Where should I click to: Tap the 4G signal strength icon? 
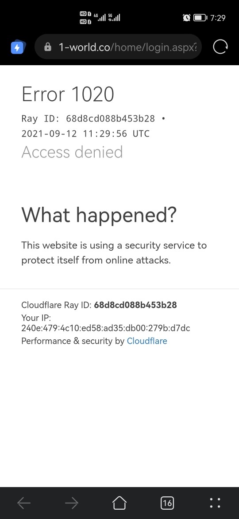100,17
